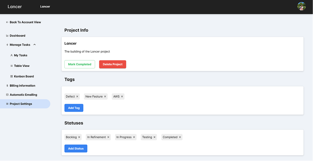Remove the New Feature tag via X
Viewport: 313px width, 161px height.
click(105, 97)
